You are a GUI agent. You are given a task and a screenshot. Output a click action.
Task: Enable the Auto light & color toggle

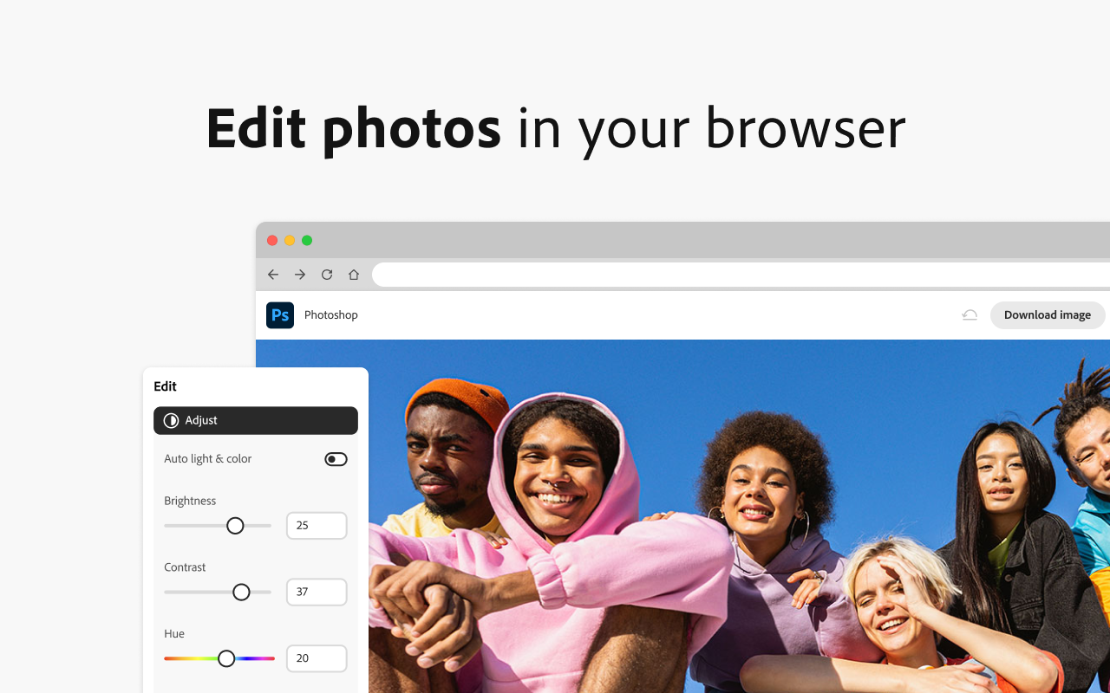(x=336, y=458)
